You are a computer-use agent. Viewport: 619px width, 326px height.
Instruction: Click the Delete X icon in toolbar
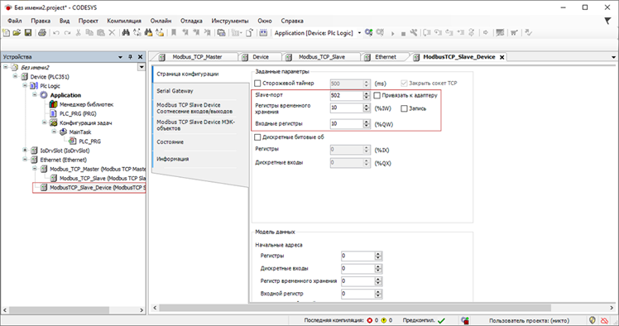pyautogui.click(x=112, y=33)
